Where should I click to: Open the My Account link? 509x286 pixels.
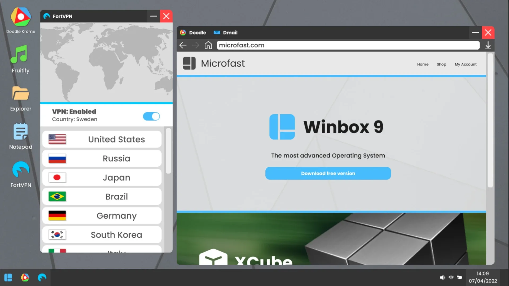(466, 64)
